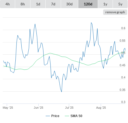Select the 30d range tab

pos(69,4)
